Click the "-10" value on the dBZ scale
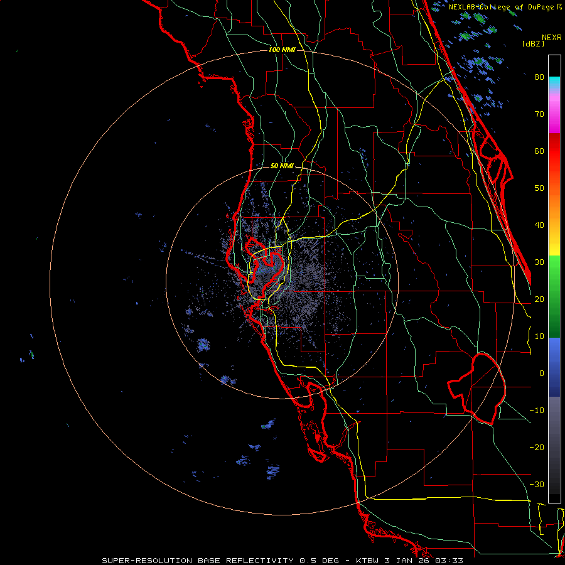The height and width of the screenshot is (565, 565). click(x=537, y=411)
